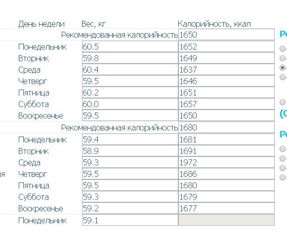Viewport: 287px width, 241px height.
Task: Select radio button beside first Понедельник row
Action: pos(283,48)
